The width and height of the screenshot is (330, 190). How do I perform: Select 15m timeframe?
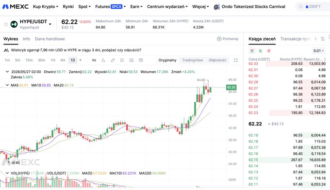coord(29,60)
